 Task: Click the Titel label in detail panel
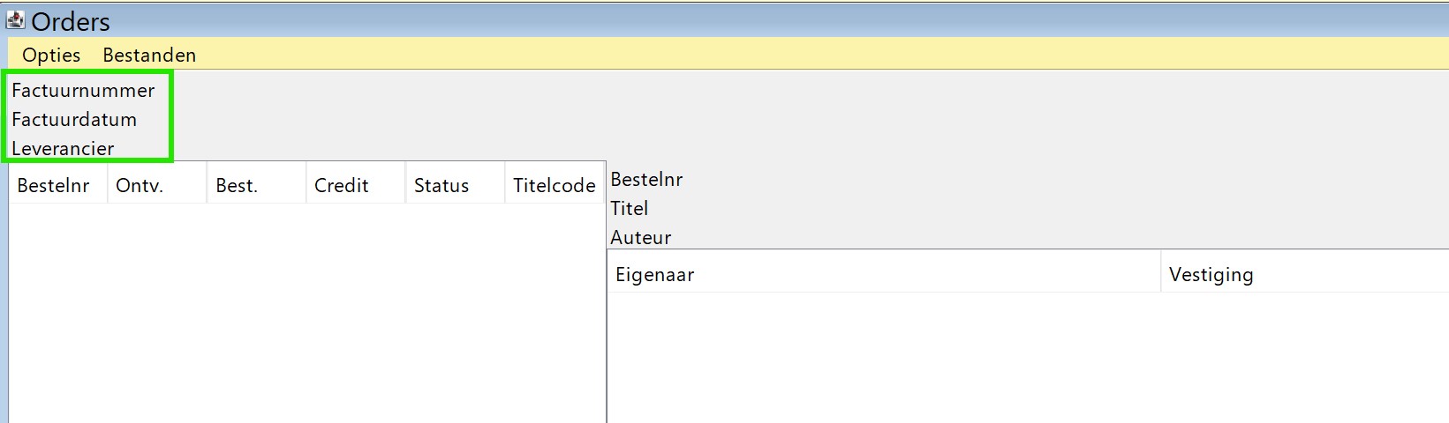click(630, 208)
